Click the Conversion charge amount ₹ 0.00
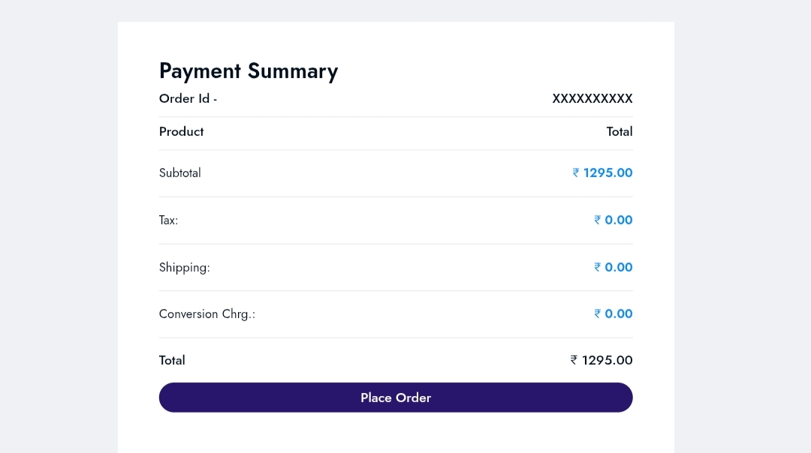 pos(614,313)
